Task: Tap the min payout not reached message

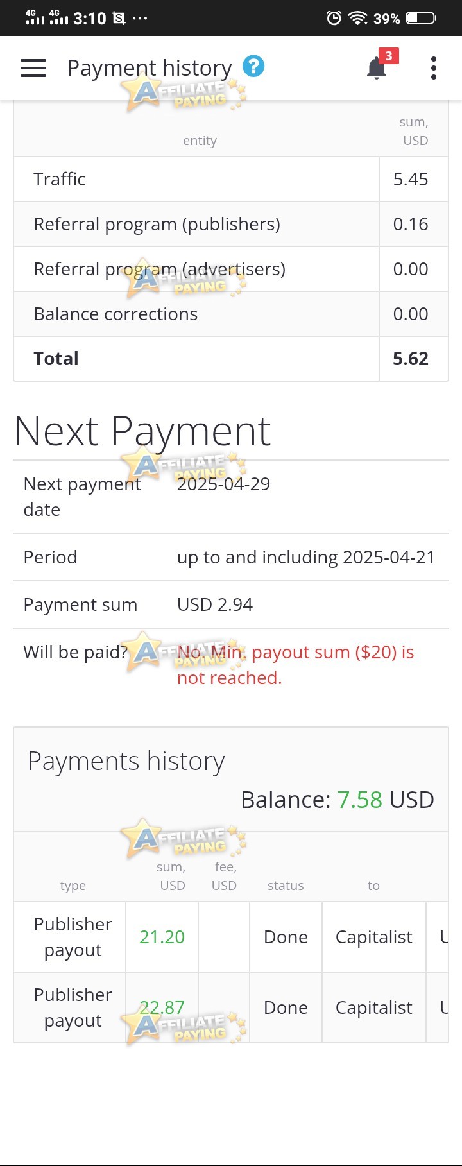Action: [296, 665]
